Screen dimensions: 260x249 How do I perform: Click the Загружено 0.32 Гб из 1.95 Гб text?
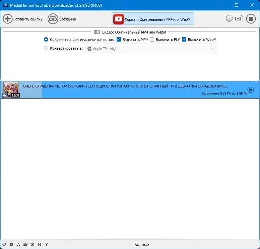tap(224, 94)
